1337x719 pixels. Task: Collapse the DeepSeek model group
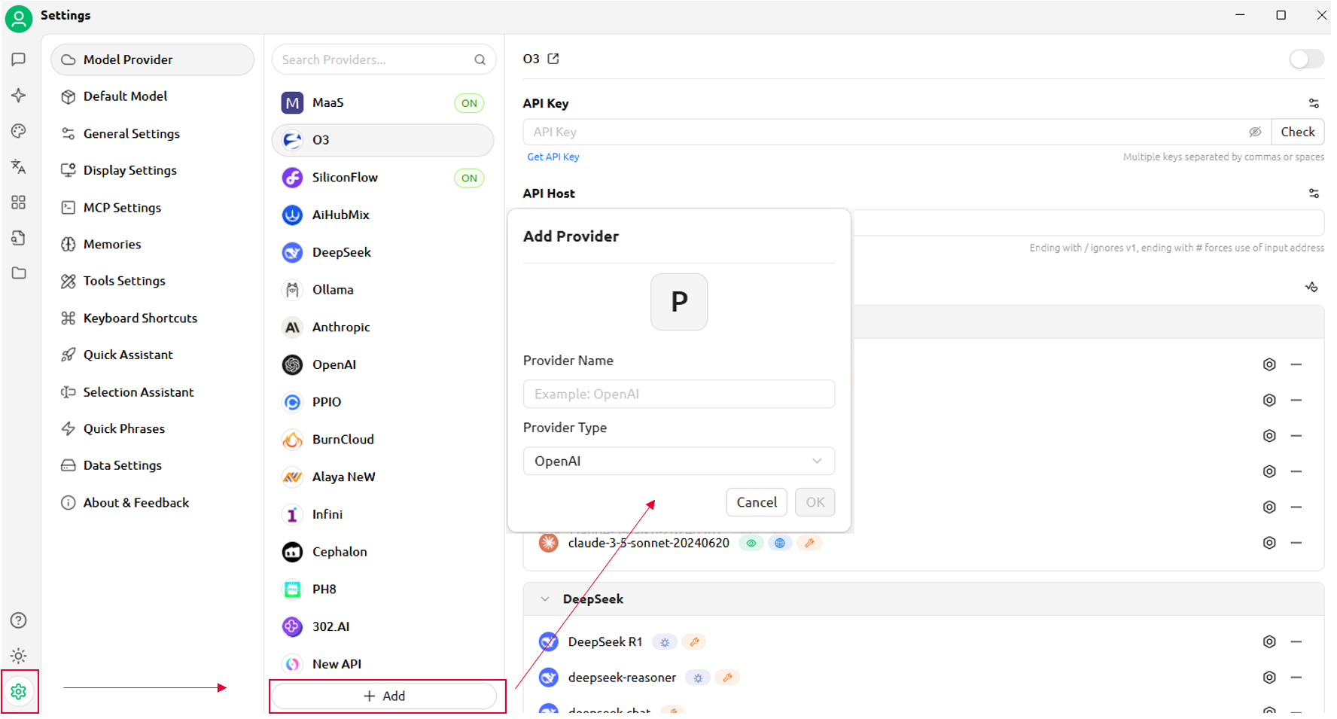(x=545, y=599)
